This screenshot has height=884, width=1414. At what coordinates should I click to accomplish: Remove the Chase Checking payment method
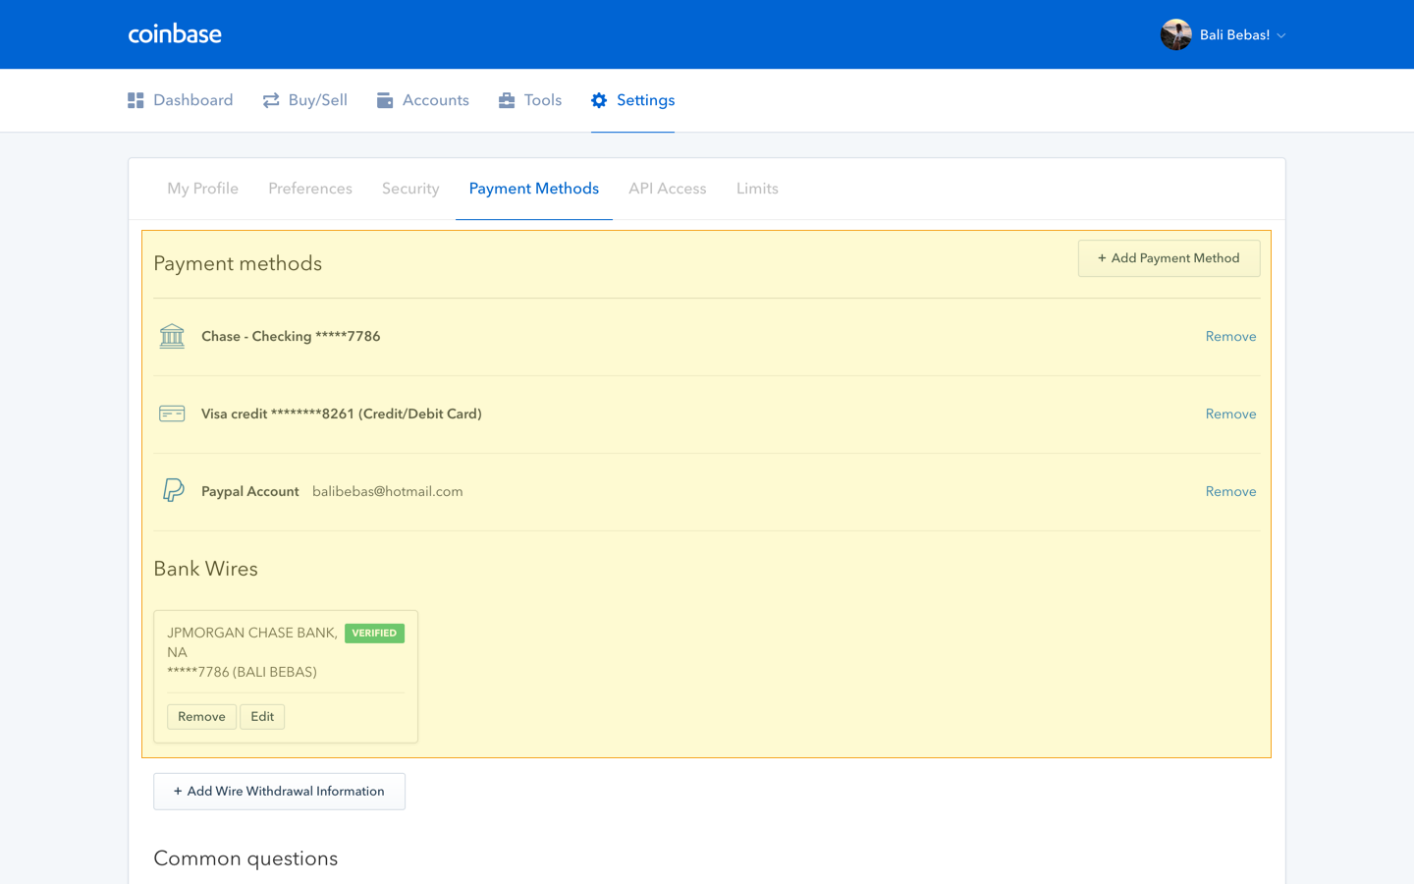tap(1230, 336)
